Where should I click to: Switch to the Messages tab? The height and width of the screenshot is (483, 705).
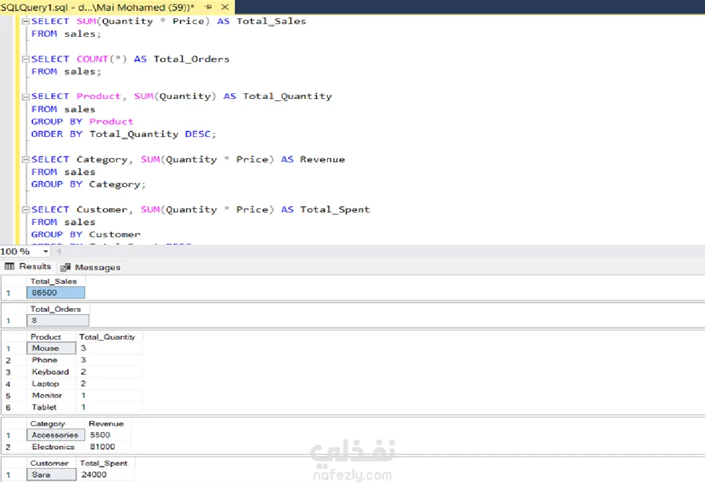click(91, 267)
